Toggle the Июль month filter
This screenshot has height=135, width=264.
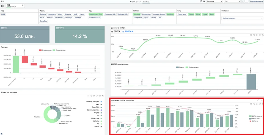pyautogui.click(x=42, y=18)
